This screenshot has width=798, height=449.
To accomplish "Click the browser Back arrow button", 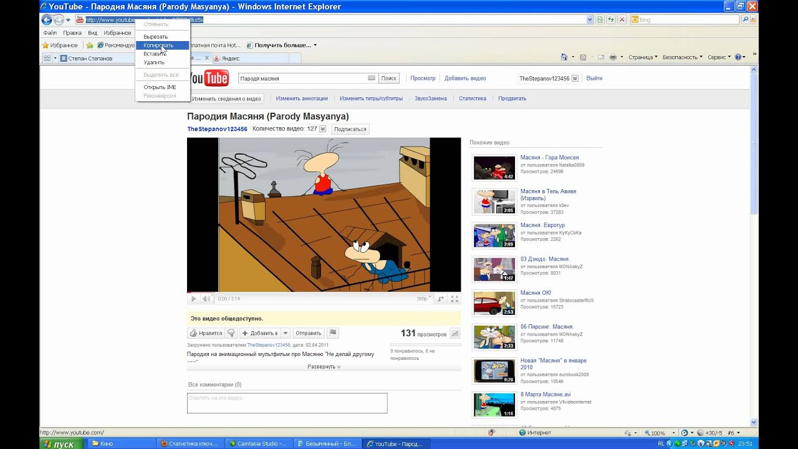I will pos(47,20).
